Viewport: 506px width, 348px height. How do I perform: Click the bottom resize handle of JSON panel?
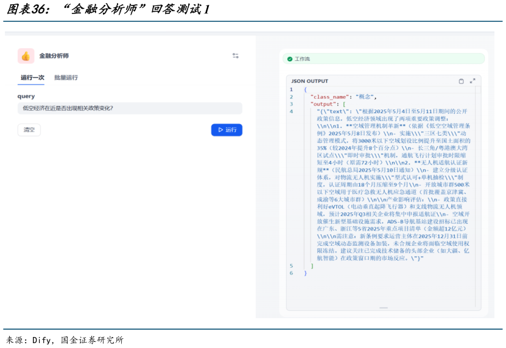coord(384,308)
